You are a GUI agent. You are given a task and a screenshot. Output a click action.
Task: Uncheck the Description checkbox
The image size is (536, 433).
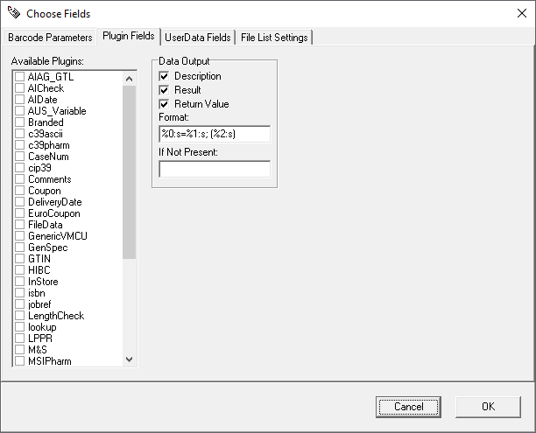click(x=164, y=76)
